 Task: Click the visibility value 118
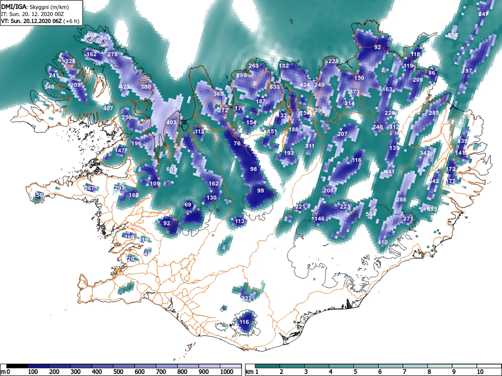pyautogui.click(x=415, y=54)
